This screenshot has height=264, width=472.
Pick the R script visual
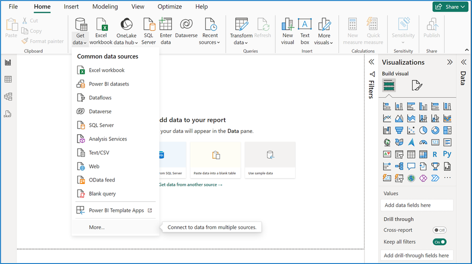[x=435, y=154]
